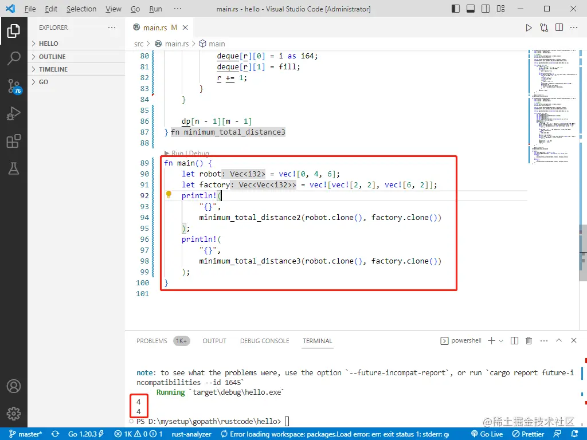Viewport: 587px width, 440px height.
Task: Click the minimap code overview
Action: point(553,107)
